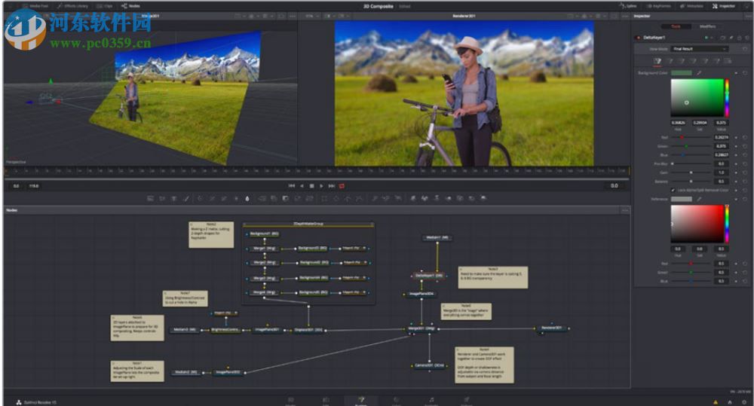Reset the View Mode parameter

click(745, 49)
